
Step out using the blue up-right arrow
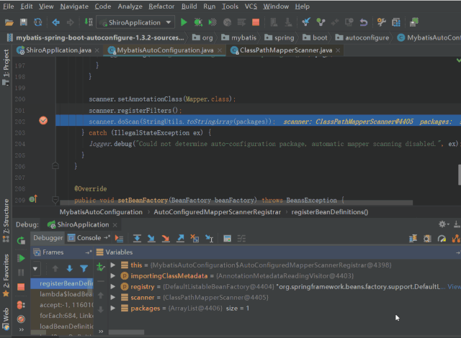[180, 238]
